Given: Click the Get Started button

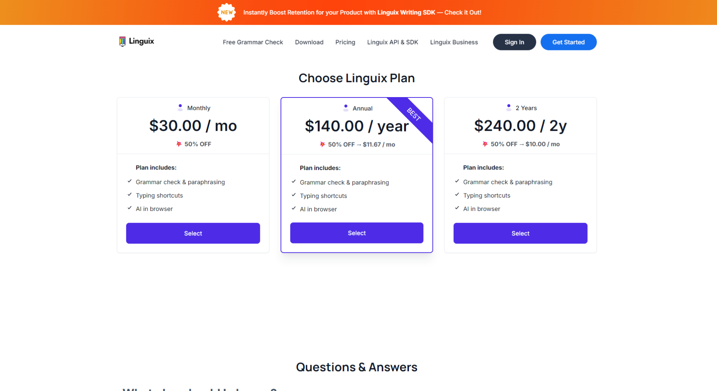Looking at the screenshot, I should (x=568, y=42).
